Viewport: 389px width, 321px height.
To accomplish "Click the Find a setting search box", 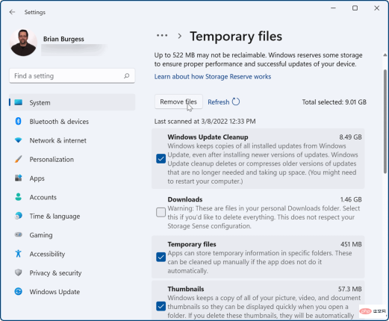I will (72, 75).
